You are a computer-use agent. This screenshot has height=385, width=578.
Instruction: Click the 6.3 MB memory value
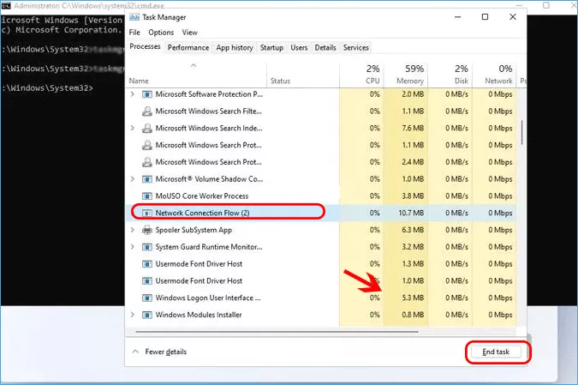(413, 231)
